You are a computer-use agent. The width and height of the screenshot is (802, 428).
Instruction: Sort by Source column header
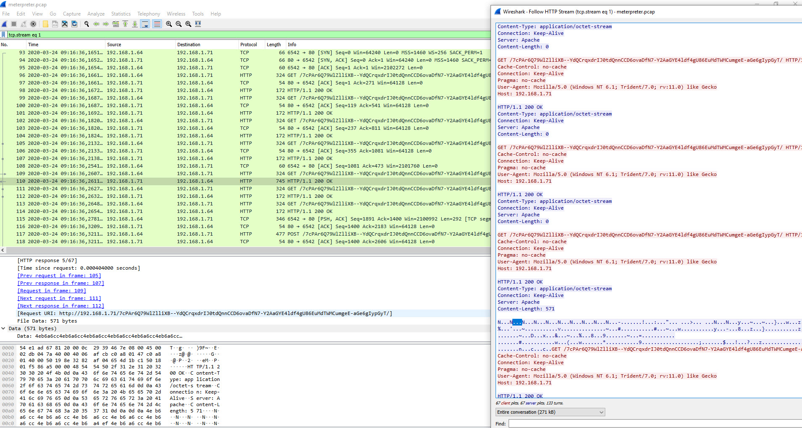coord(140,45)
